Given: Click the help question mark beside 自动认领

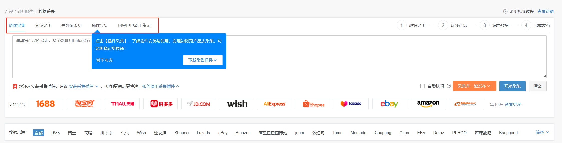Looking at the screenshot, I should click(449, 86).
